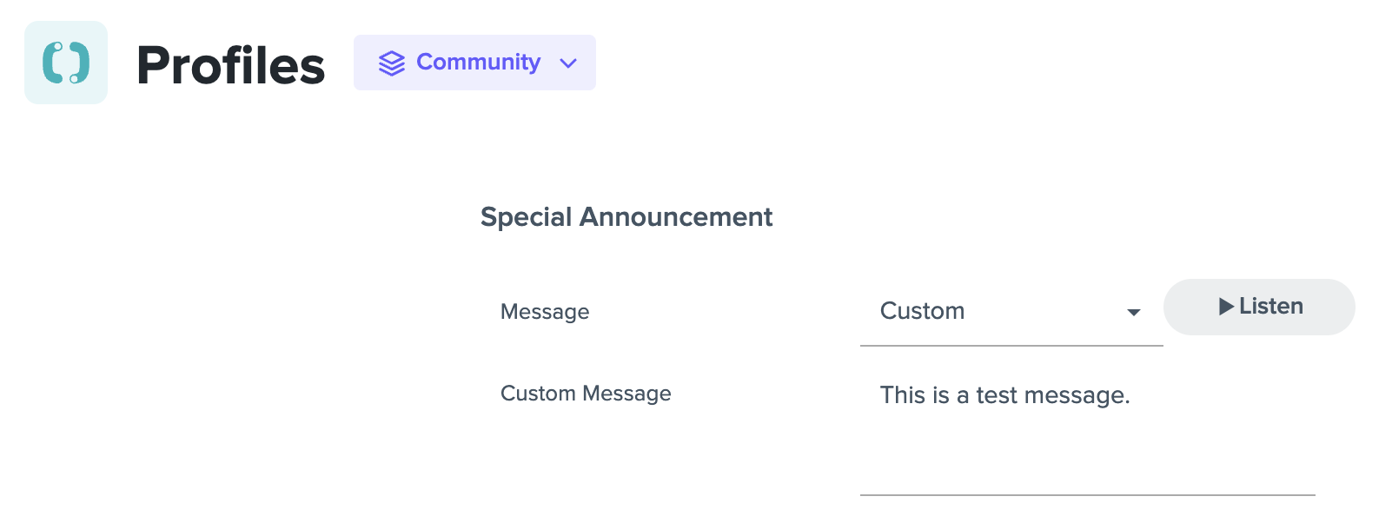Expand the Community chevron arrow
The image size is (1392, 523).
[568, 63]
